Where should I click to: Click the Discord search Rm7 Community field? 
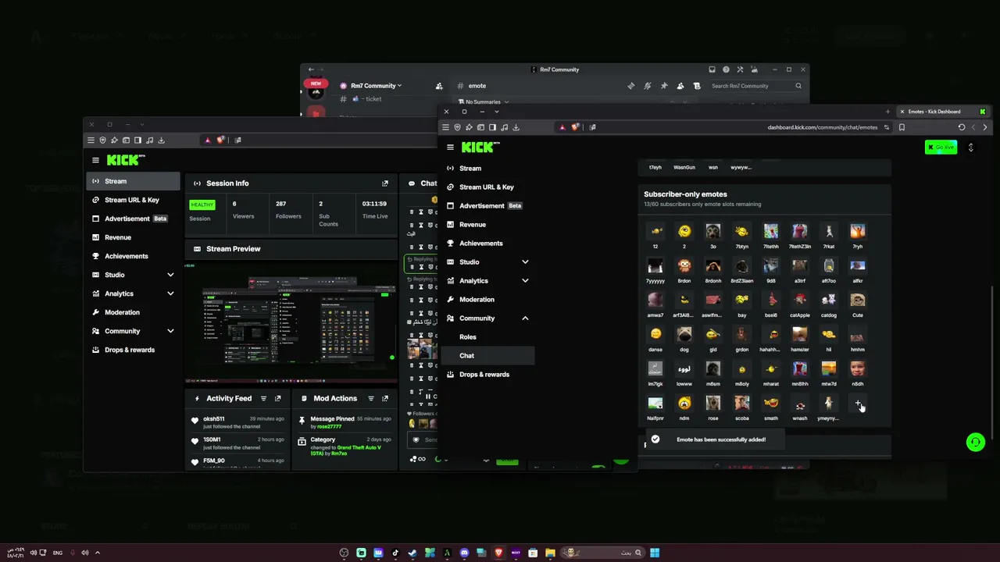pyautogui.click(x=755, y=86)
